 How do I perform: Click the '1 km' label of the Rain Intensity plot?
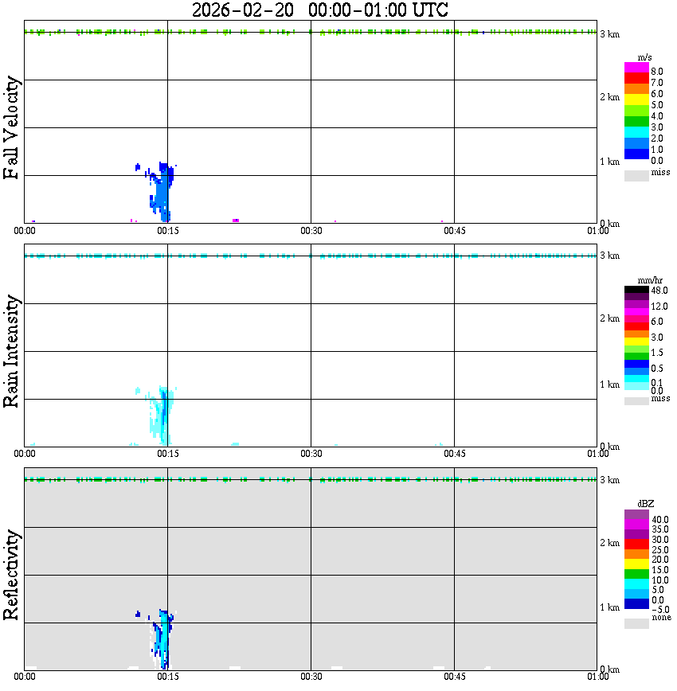pos(610,385)
